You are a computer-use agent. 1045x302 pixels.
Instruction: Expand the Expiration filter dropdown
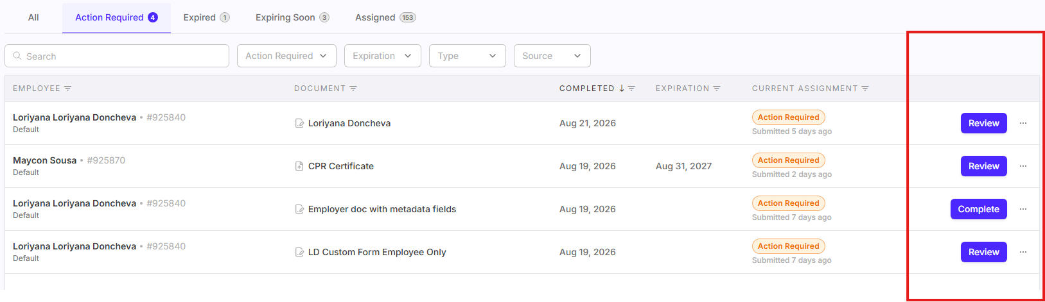(383, 56)
